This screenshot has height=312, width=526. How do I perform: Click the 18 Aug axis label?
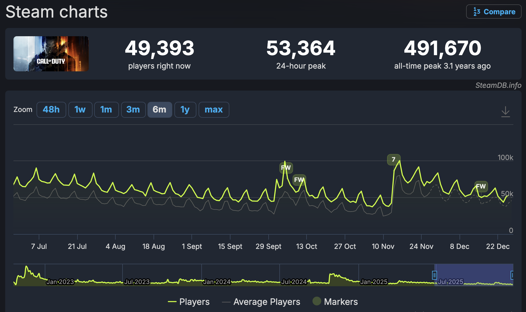tap(154, 246)
